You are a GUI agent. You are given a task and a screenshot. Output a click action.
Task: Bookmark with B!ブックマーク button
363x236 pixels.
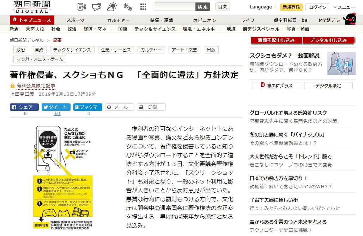pos(88,107)
